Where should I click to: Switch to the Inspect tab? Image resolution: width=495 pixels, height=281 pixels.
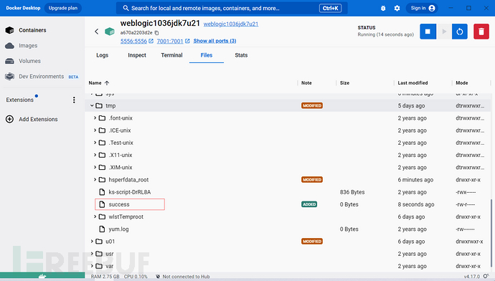point(137,55)
